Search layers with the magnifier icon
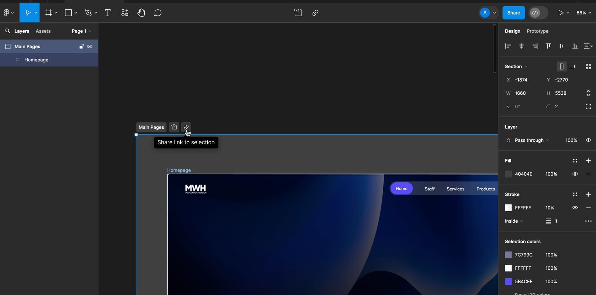The height and width of the screenshot is (295, 596). coord(8,31)
